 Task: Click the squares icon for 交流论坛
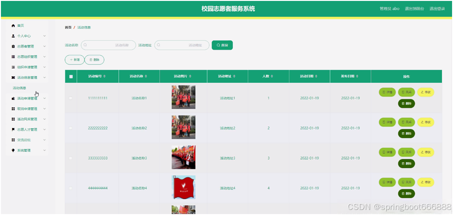pos(13,140)
